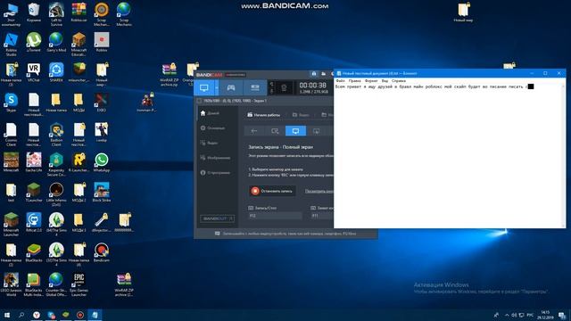Screen dimensions: 571x321
Task: Select the Корзина recycle bin icon
Action: click(34, 13)
